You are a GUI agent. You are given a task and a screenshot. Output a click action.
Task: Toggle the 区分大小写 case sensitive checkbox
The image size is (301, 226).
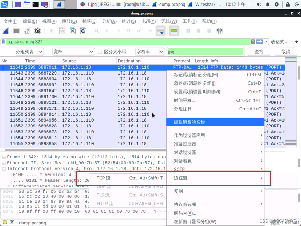coord(100,52)
